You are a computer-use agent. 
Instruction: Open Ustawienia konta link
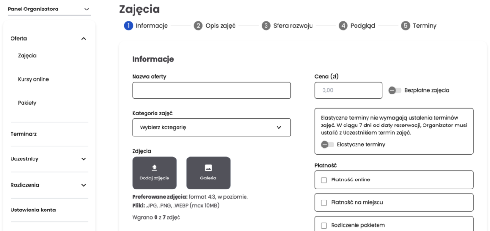pyautogui.click(x=33, y=210)
